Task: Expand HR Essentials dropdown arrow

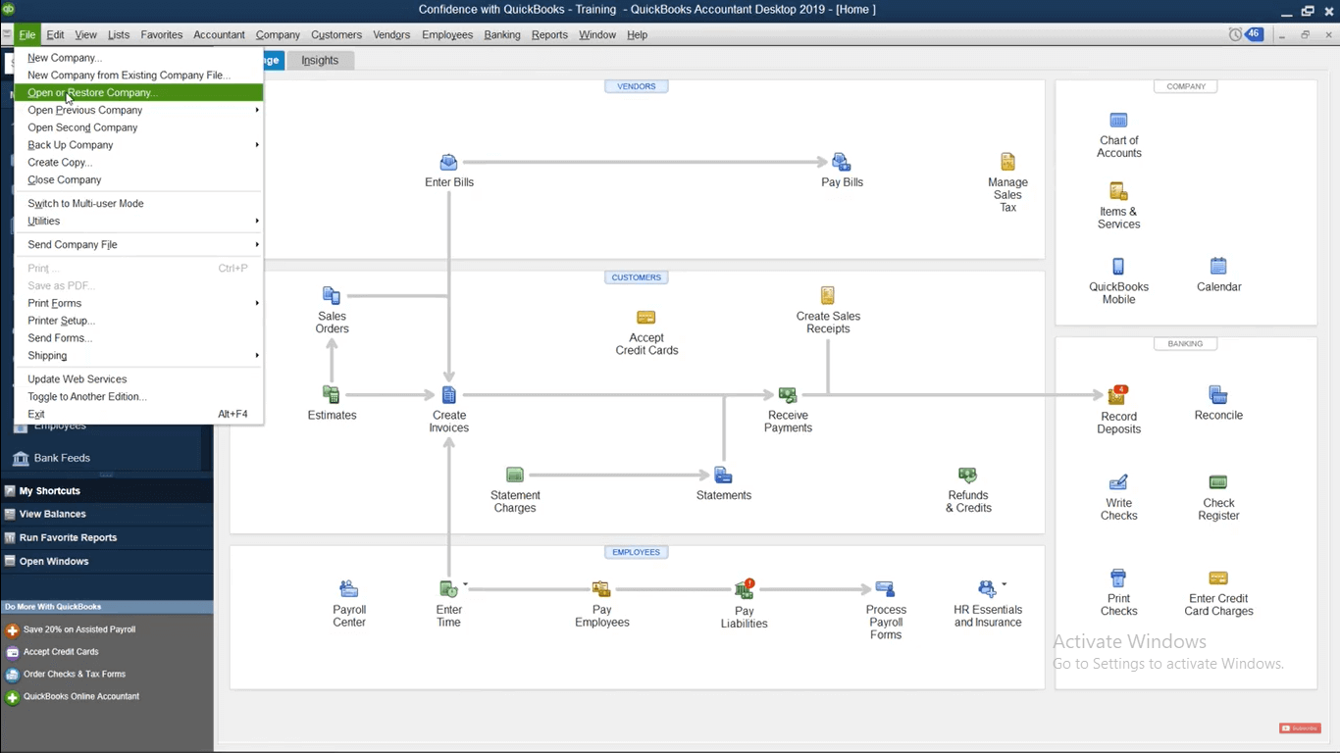Action: coord(1004,584)
